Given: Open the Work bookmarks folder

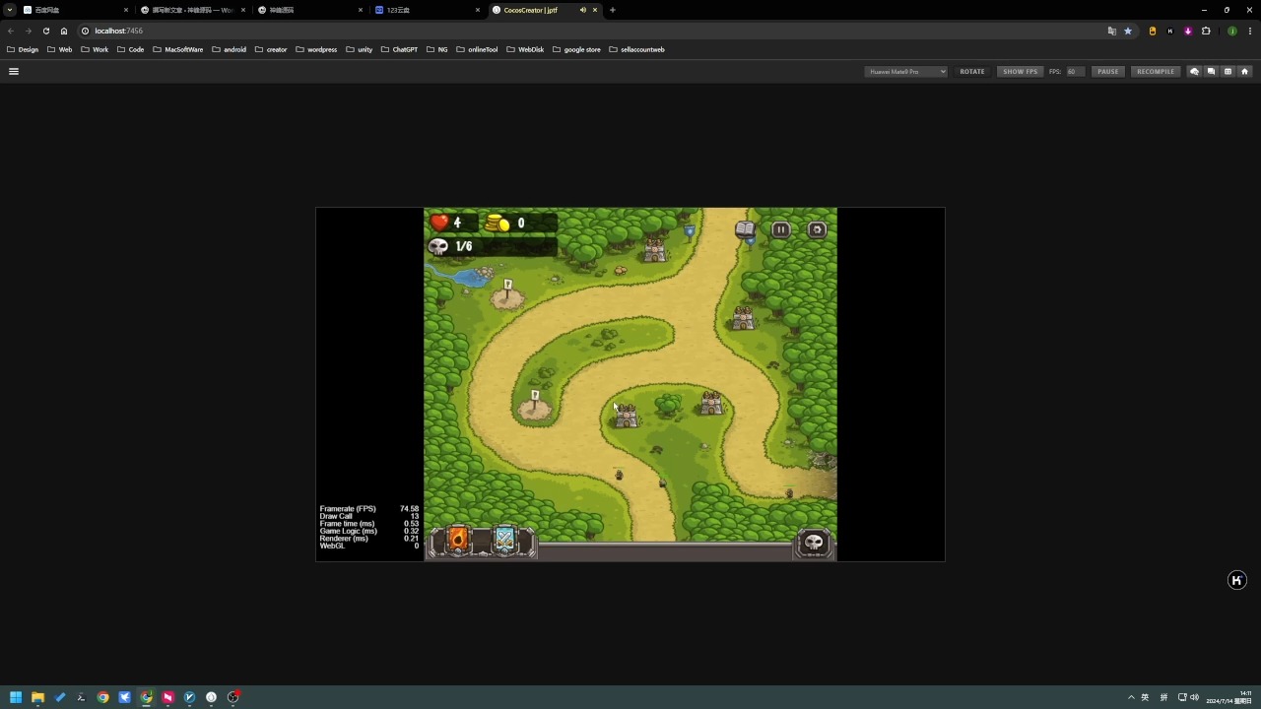Looking at the screenshot, I should (95, 49).
